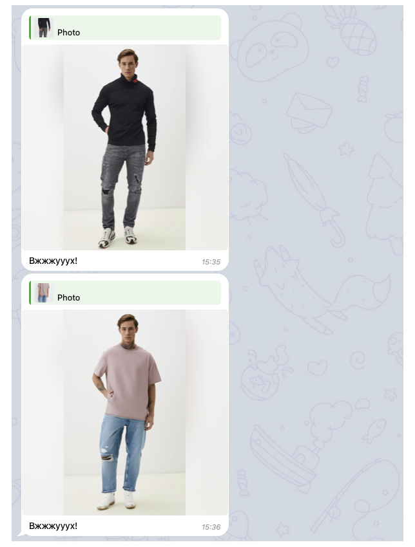Click the small pink-shirt reply preview icon
The height and width of the screenshot is (547, 415).
point(44,293)
